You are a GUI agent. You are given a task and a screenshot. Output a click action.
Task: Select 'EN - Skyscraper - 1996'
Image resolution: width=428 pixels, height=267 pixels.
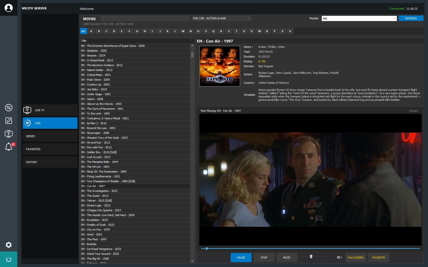tap(135, 133)
